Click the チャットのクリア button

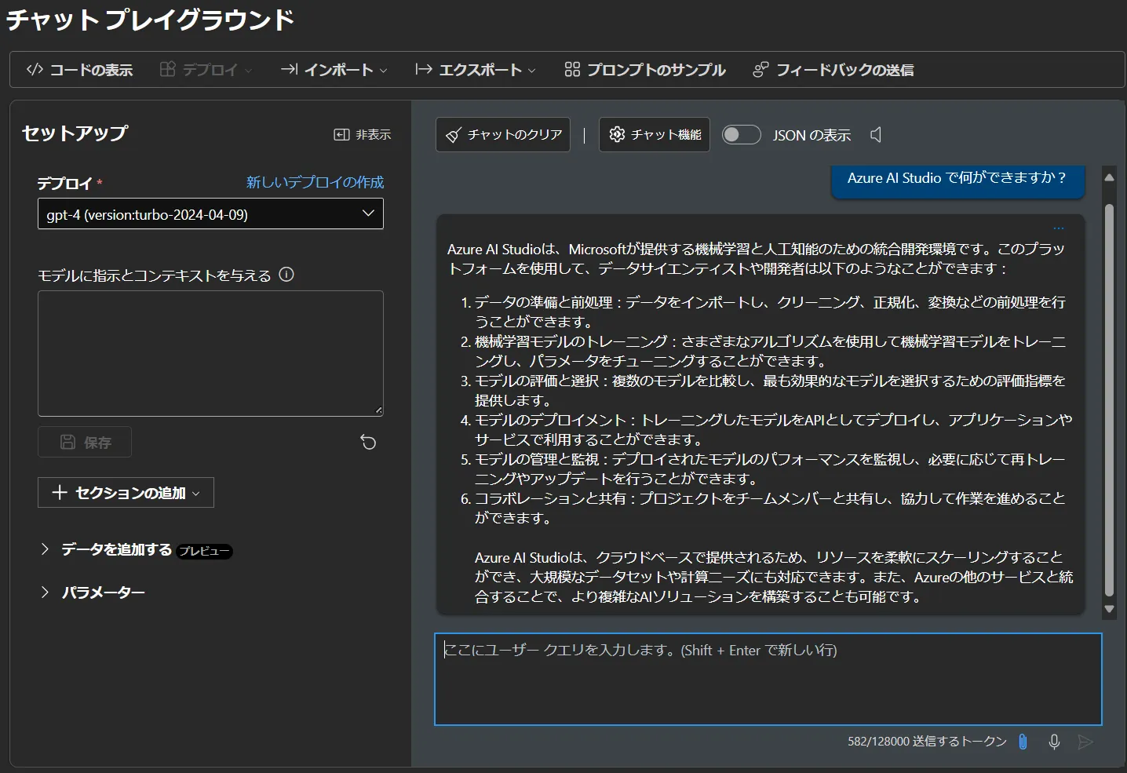[x=503, y=135]
